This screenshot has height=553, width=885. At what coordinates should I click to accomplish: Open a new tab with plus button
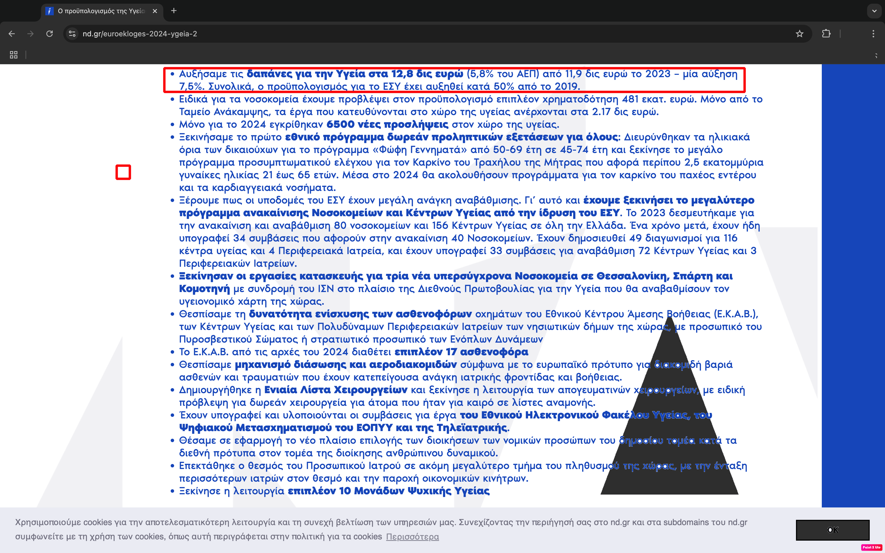174,11
